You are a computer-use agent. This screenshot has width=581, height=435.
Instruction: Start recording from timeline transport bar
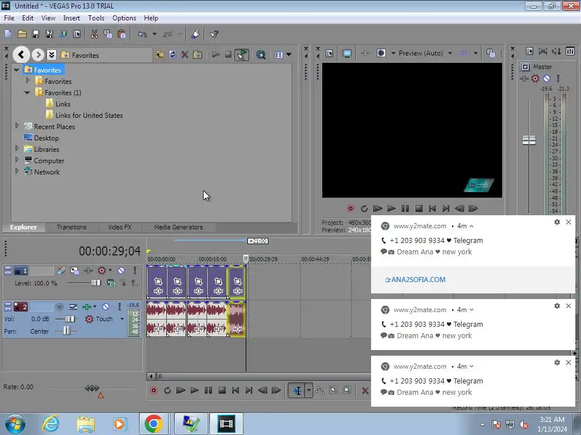(x=154, y=390)
